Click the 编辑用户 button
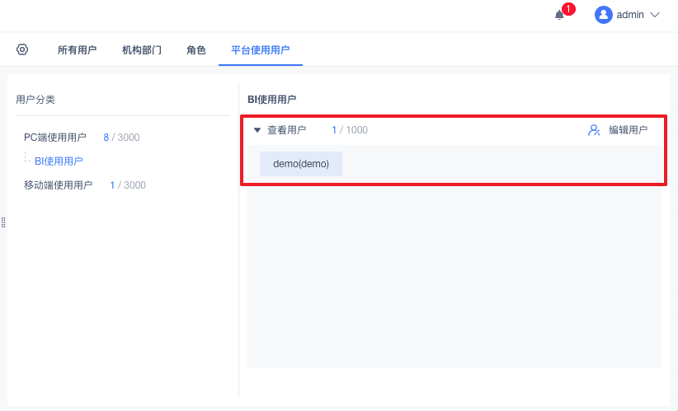678x411 pixels. (x=628, y=130)
